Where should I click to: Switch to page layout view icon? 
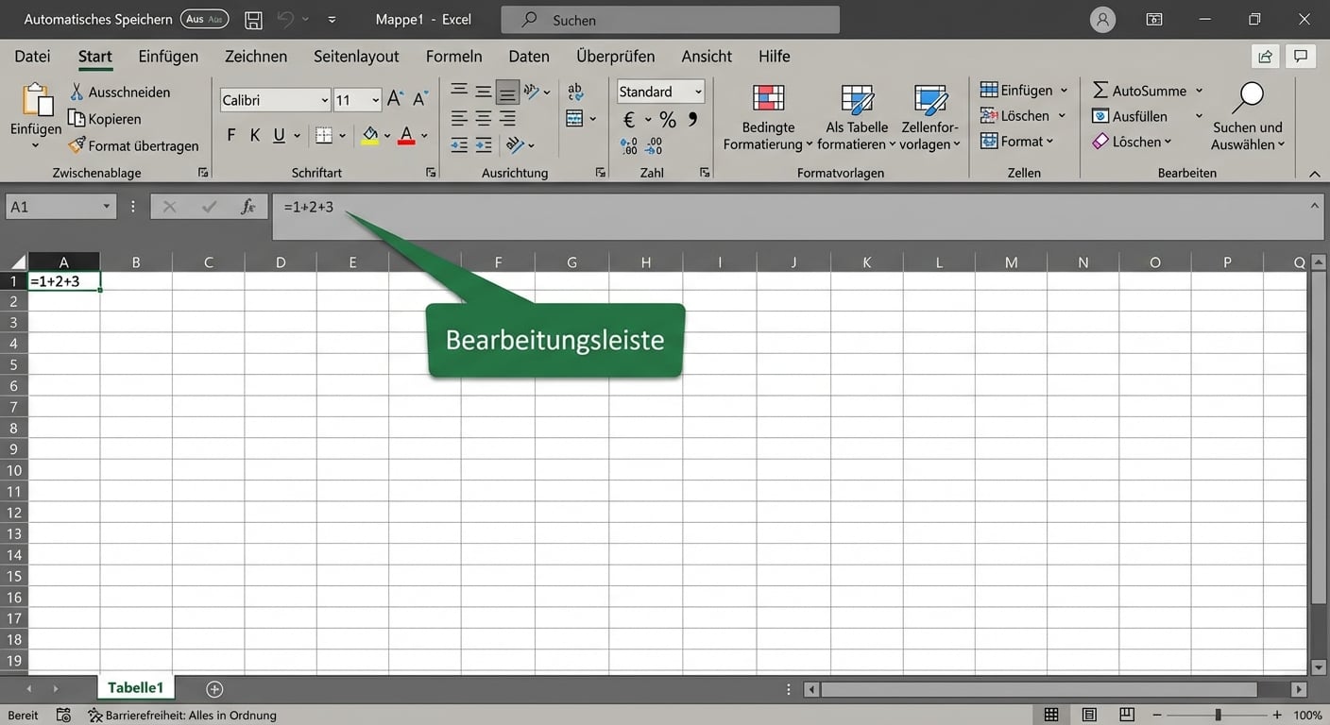click(x=1089, y=715)
